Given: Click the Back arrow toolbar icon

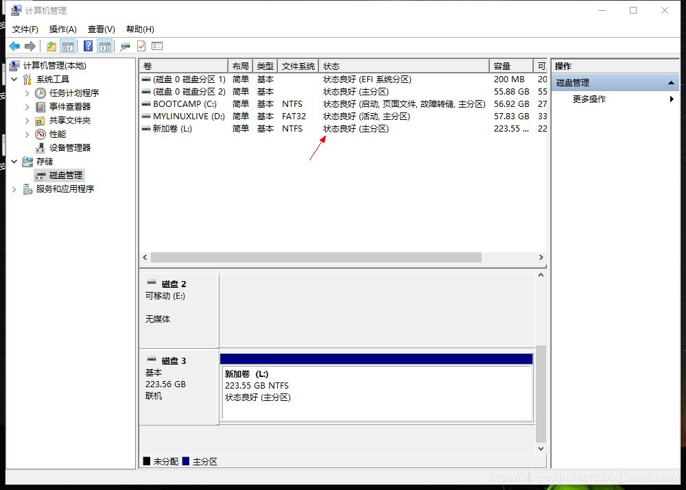Looking at the screenshot, I should click(14, 46).
